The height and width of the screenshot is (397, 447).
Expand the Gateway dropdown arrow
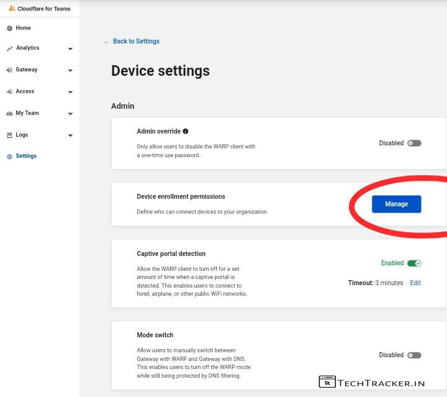(x=70, y=71)
